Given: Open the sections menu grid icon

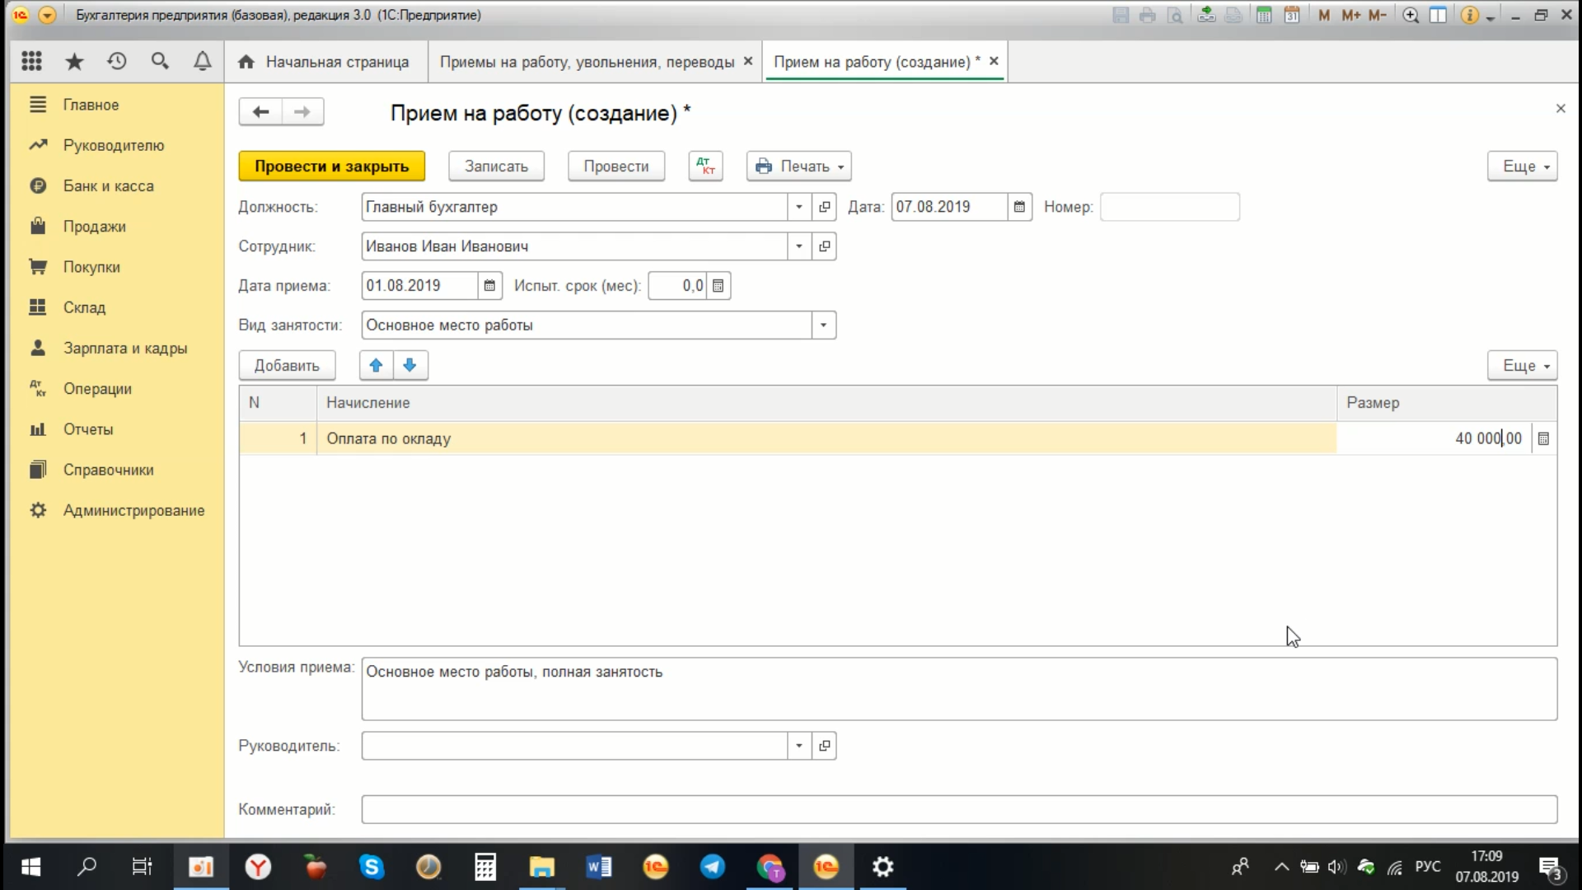Looking at the screenshot, I should 31,62.
